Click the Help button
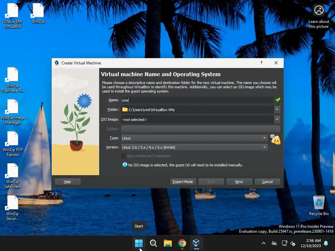335x251 pixels. pos(67,182)
